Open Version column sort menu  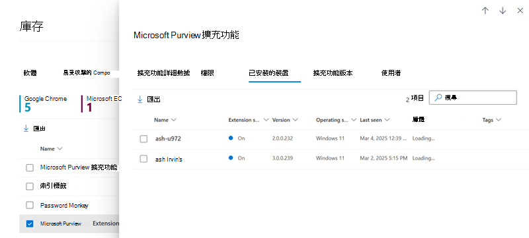[x=295, y=120]
